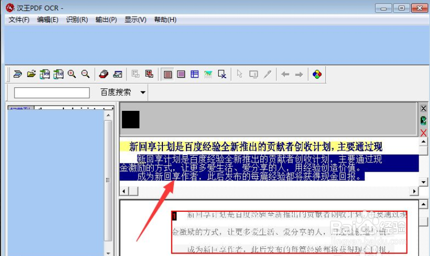Viewport: 430px width, 256px height.
Task: Click left panel vertical scrollbar thumb
Action: click(108, 181)
